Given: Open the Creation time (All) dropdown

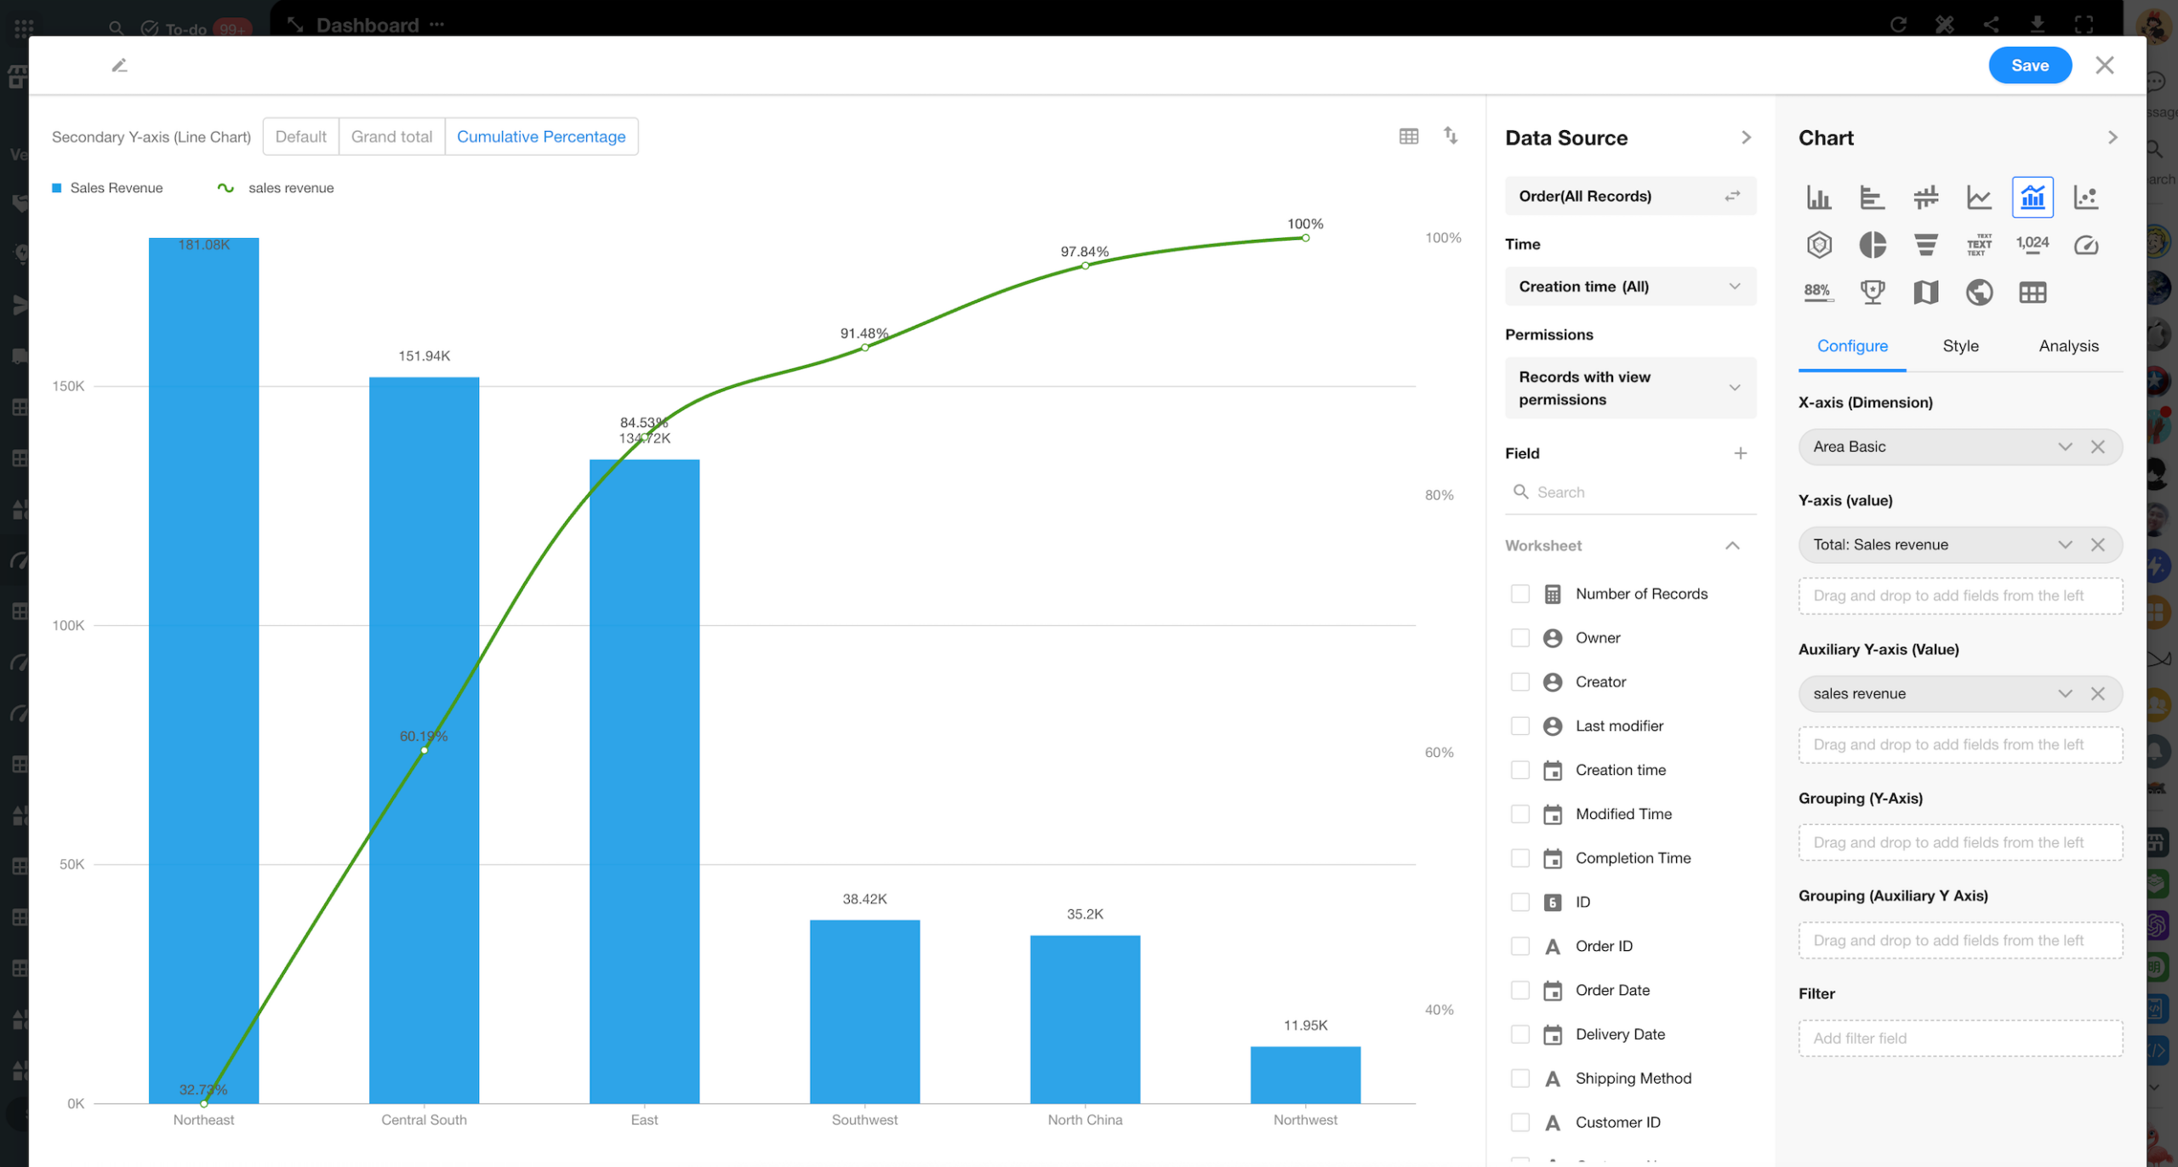Looking at the screenshot, I should [x=1629, y=287].
